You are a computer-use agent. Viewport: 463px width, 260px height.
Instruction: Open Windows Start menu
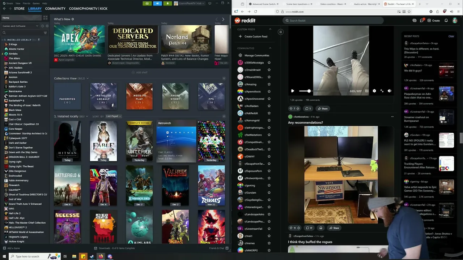(4, 256)
